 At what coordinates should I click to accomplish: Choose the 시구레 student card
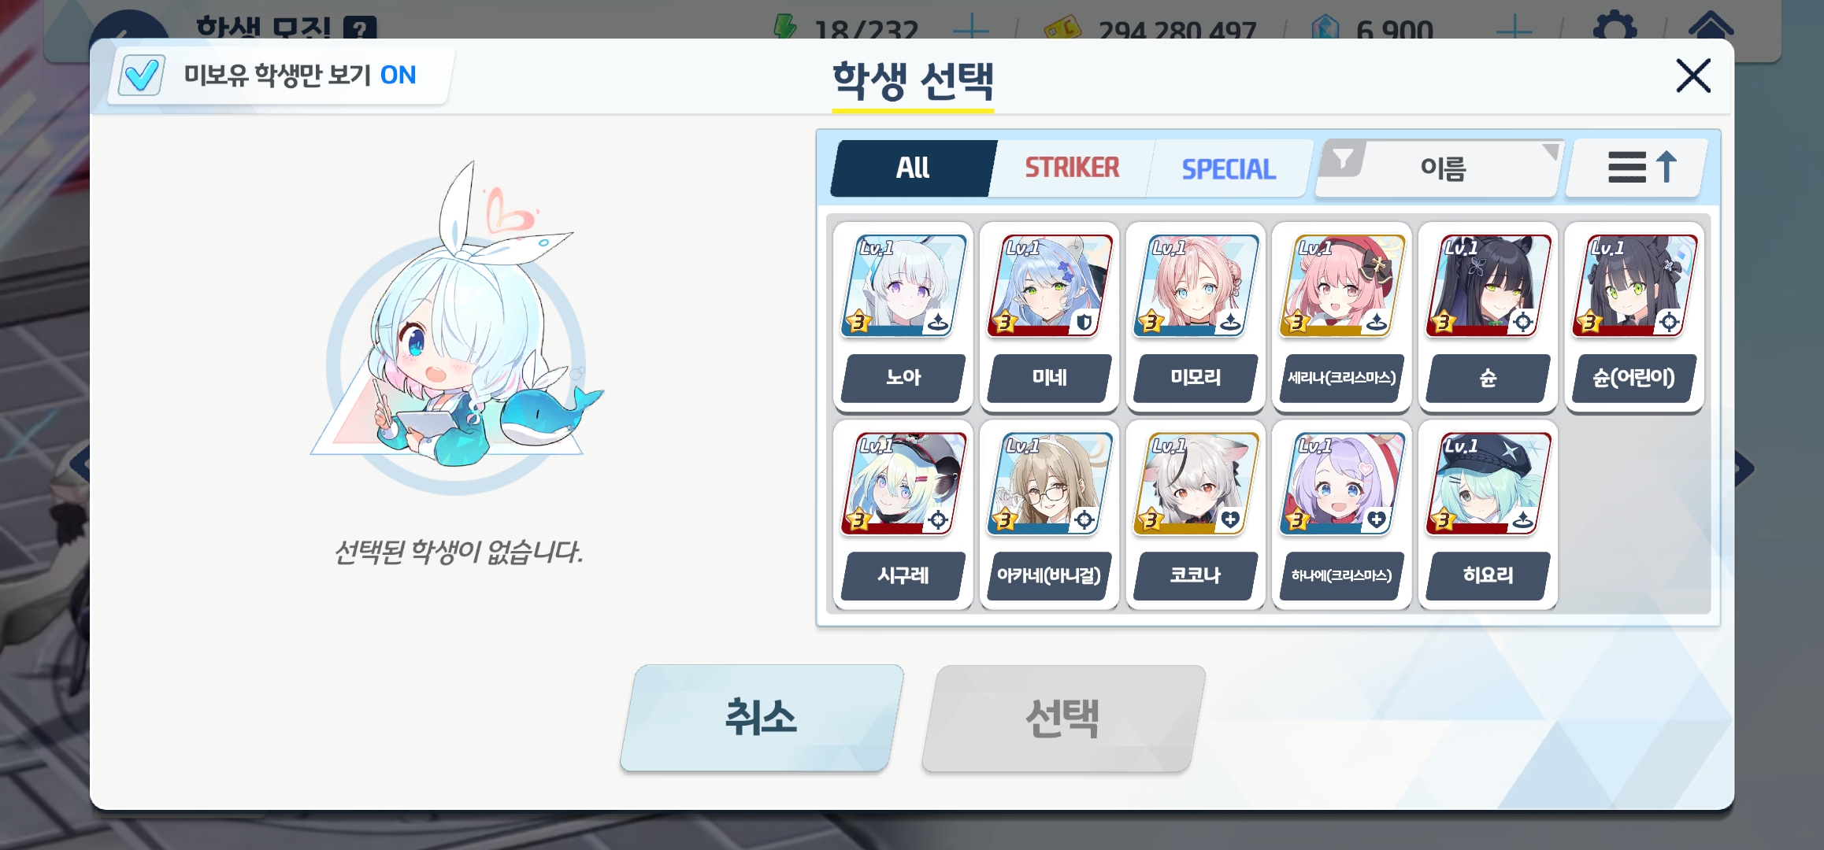(x=903, y=516)
